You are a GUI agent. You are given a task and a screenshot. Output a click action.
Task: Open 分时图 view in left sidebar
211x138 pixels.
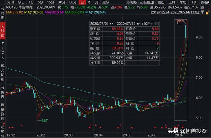[3, 13]
